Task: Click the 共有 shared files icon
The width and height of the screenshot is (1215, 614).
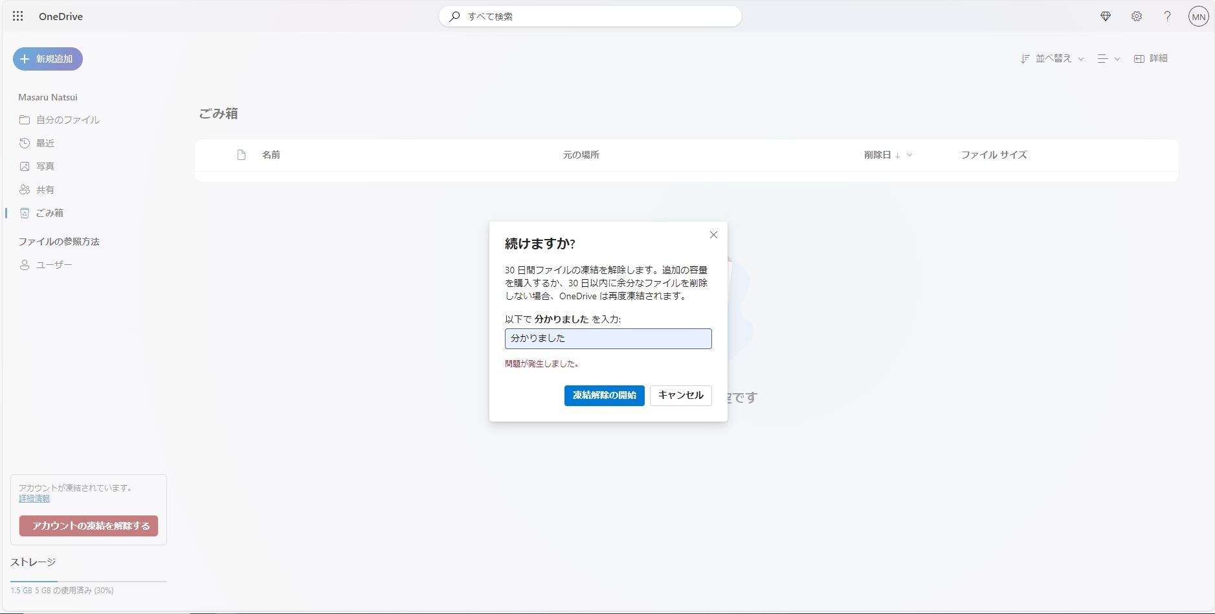Action: 24,189
